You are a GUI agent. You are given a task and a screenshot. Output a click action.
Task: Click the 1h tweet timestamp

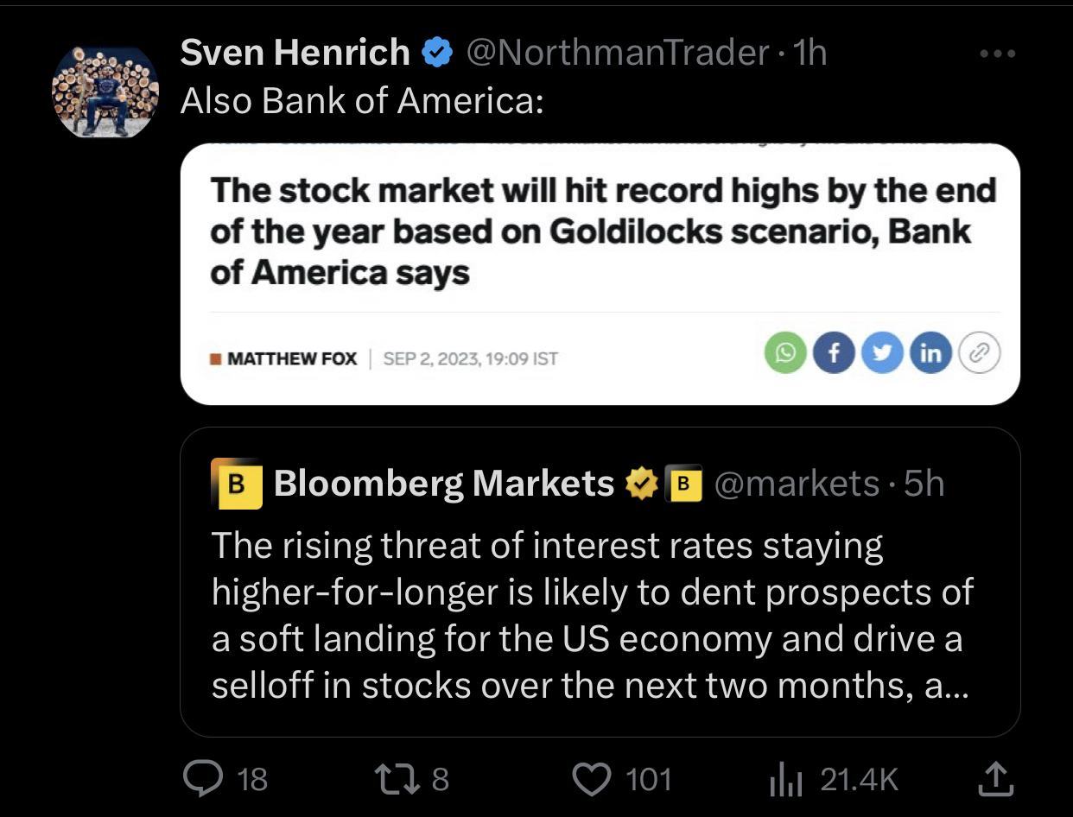point(810,54)
